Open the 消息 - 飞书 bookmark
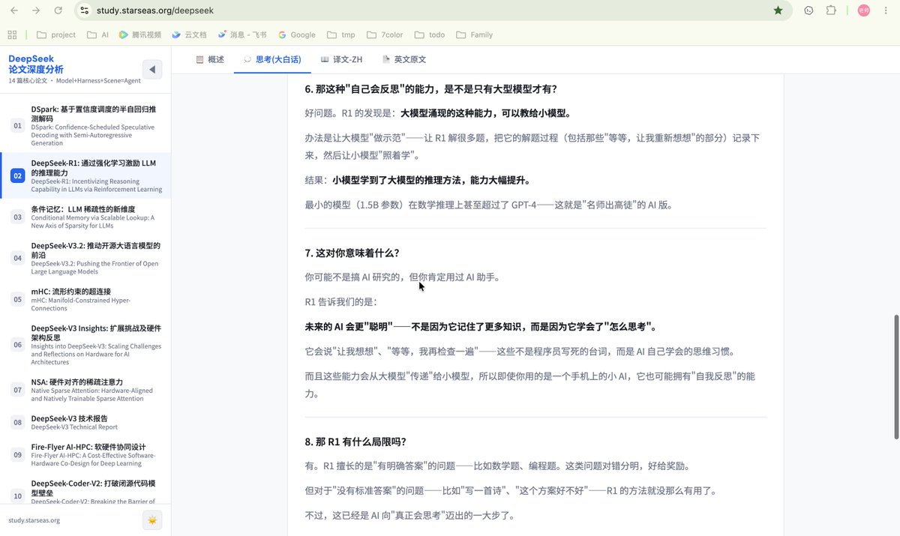This screenshot has width=900, height=536. pyautogui.click(x=244, y=34)
